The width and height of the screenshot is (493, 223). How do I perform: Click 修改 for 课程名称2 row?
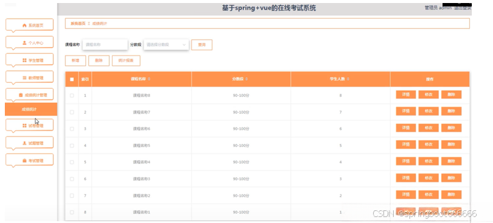click(x=429, y=195)
